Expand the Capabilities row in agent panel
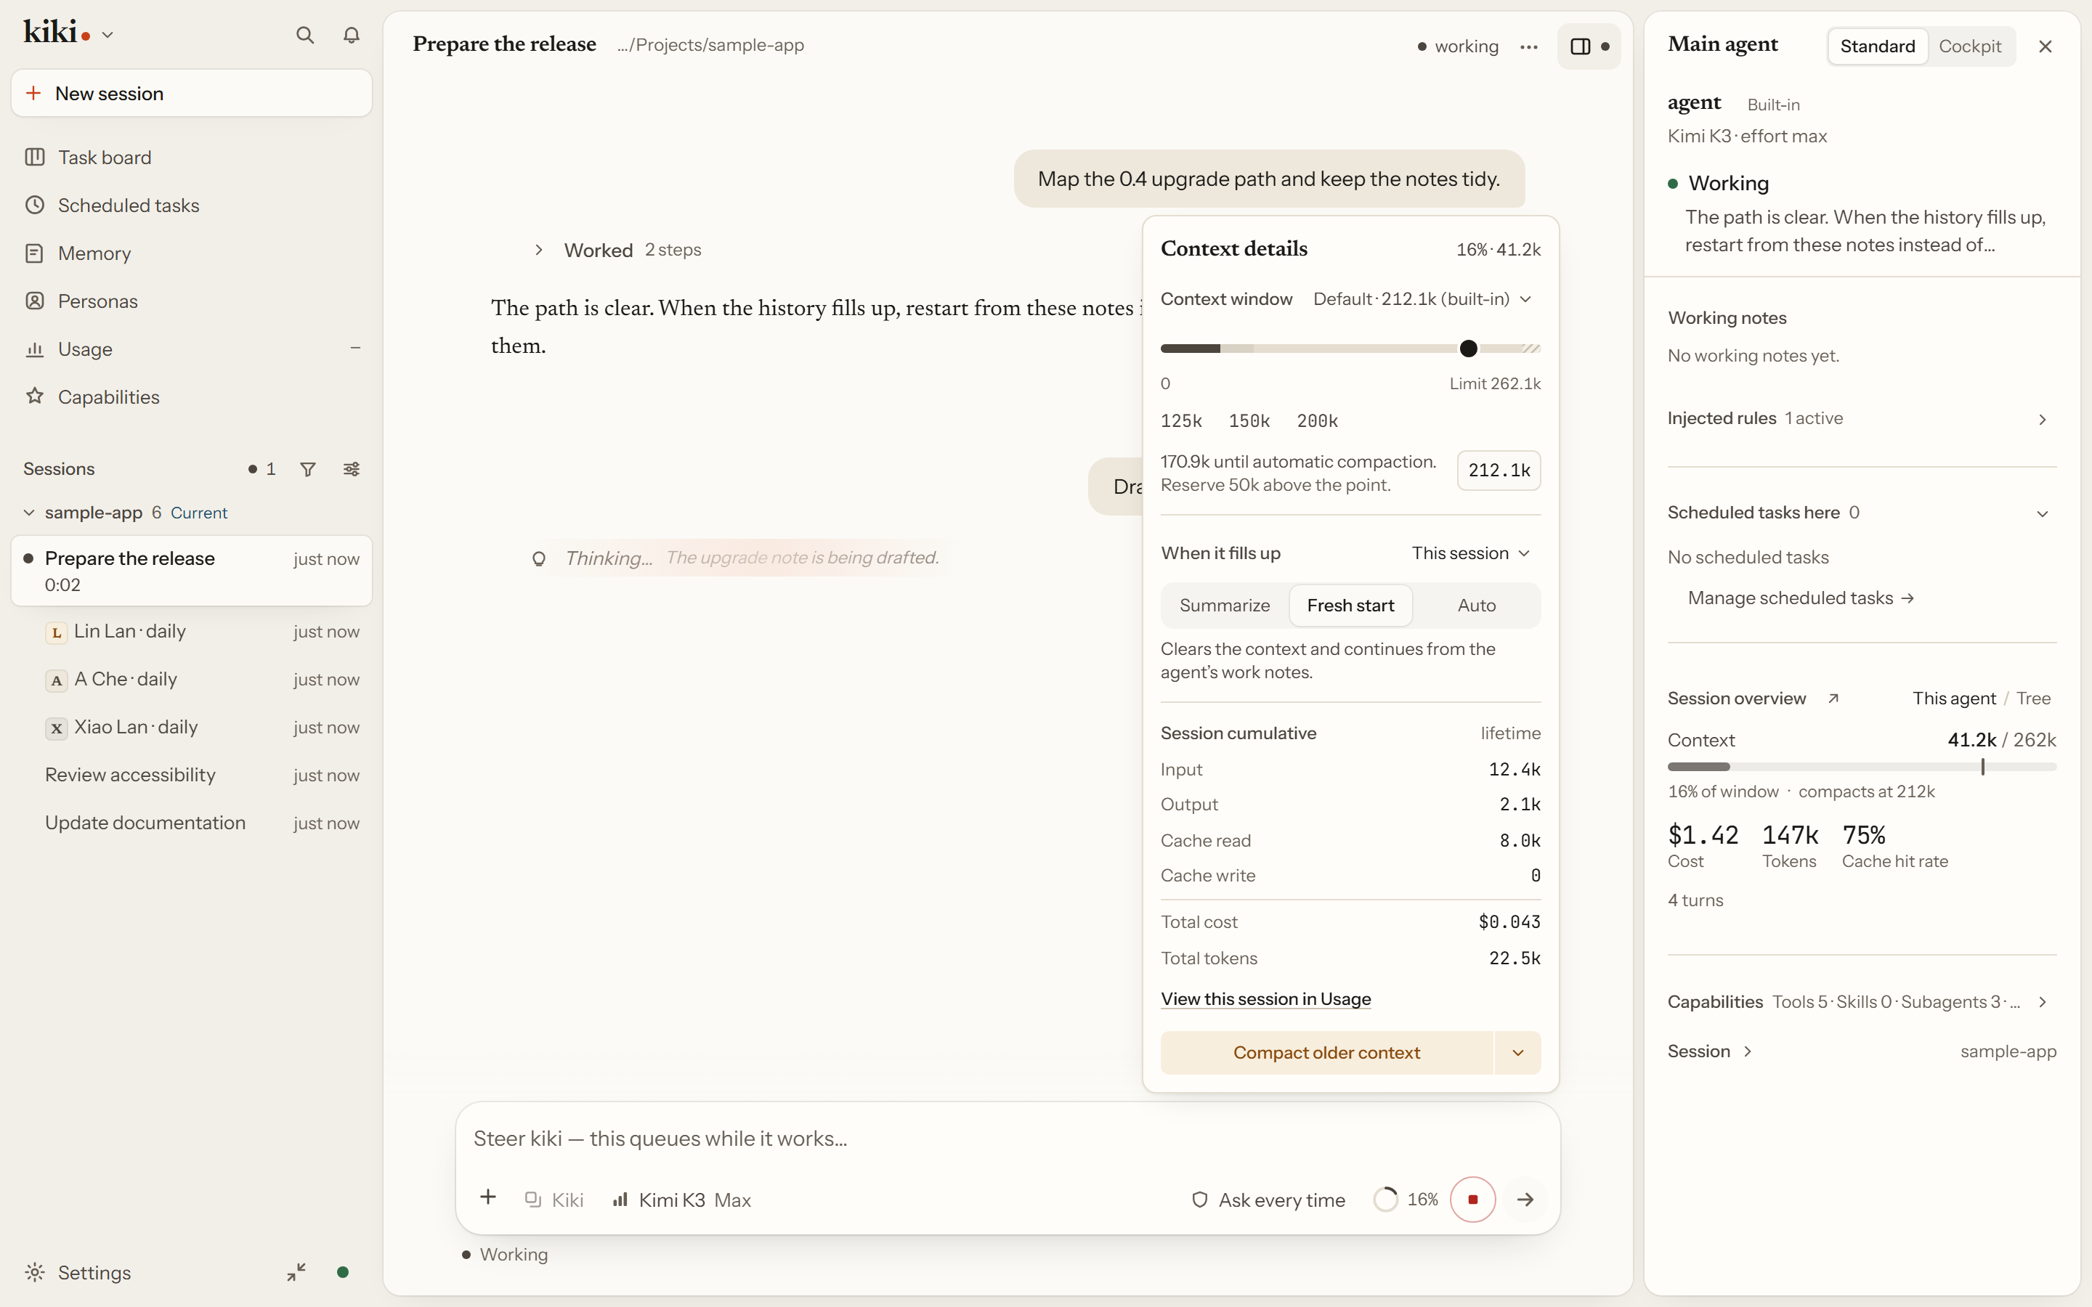 coord(1861,1002)
